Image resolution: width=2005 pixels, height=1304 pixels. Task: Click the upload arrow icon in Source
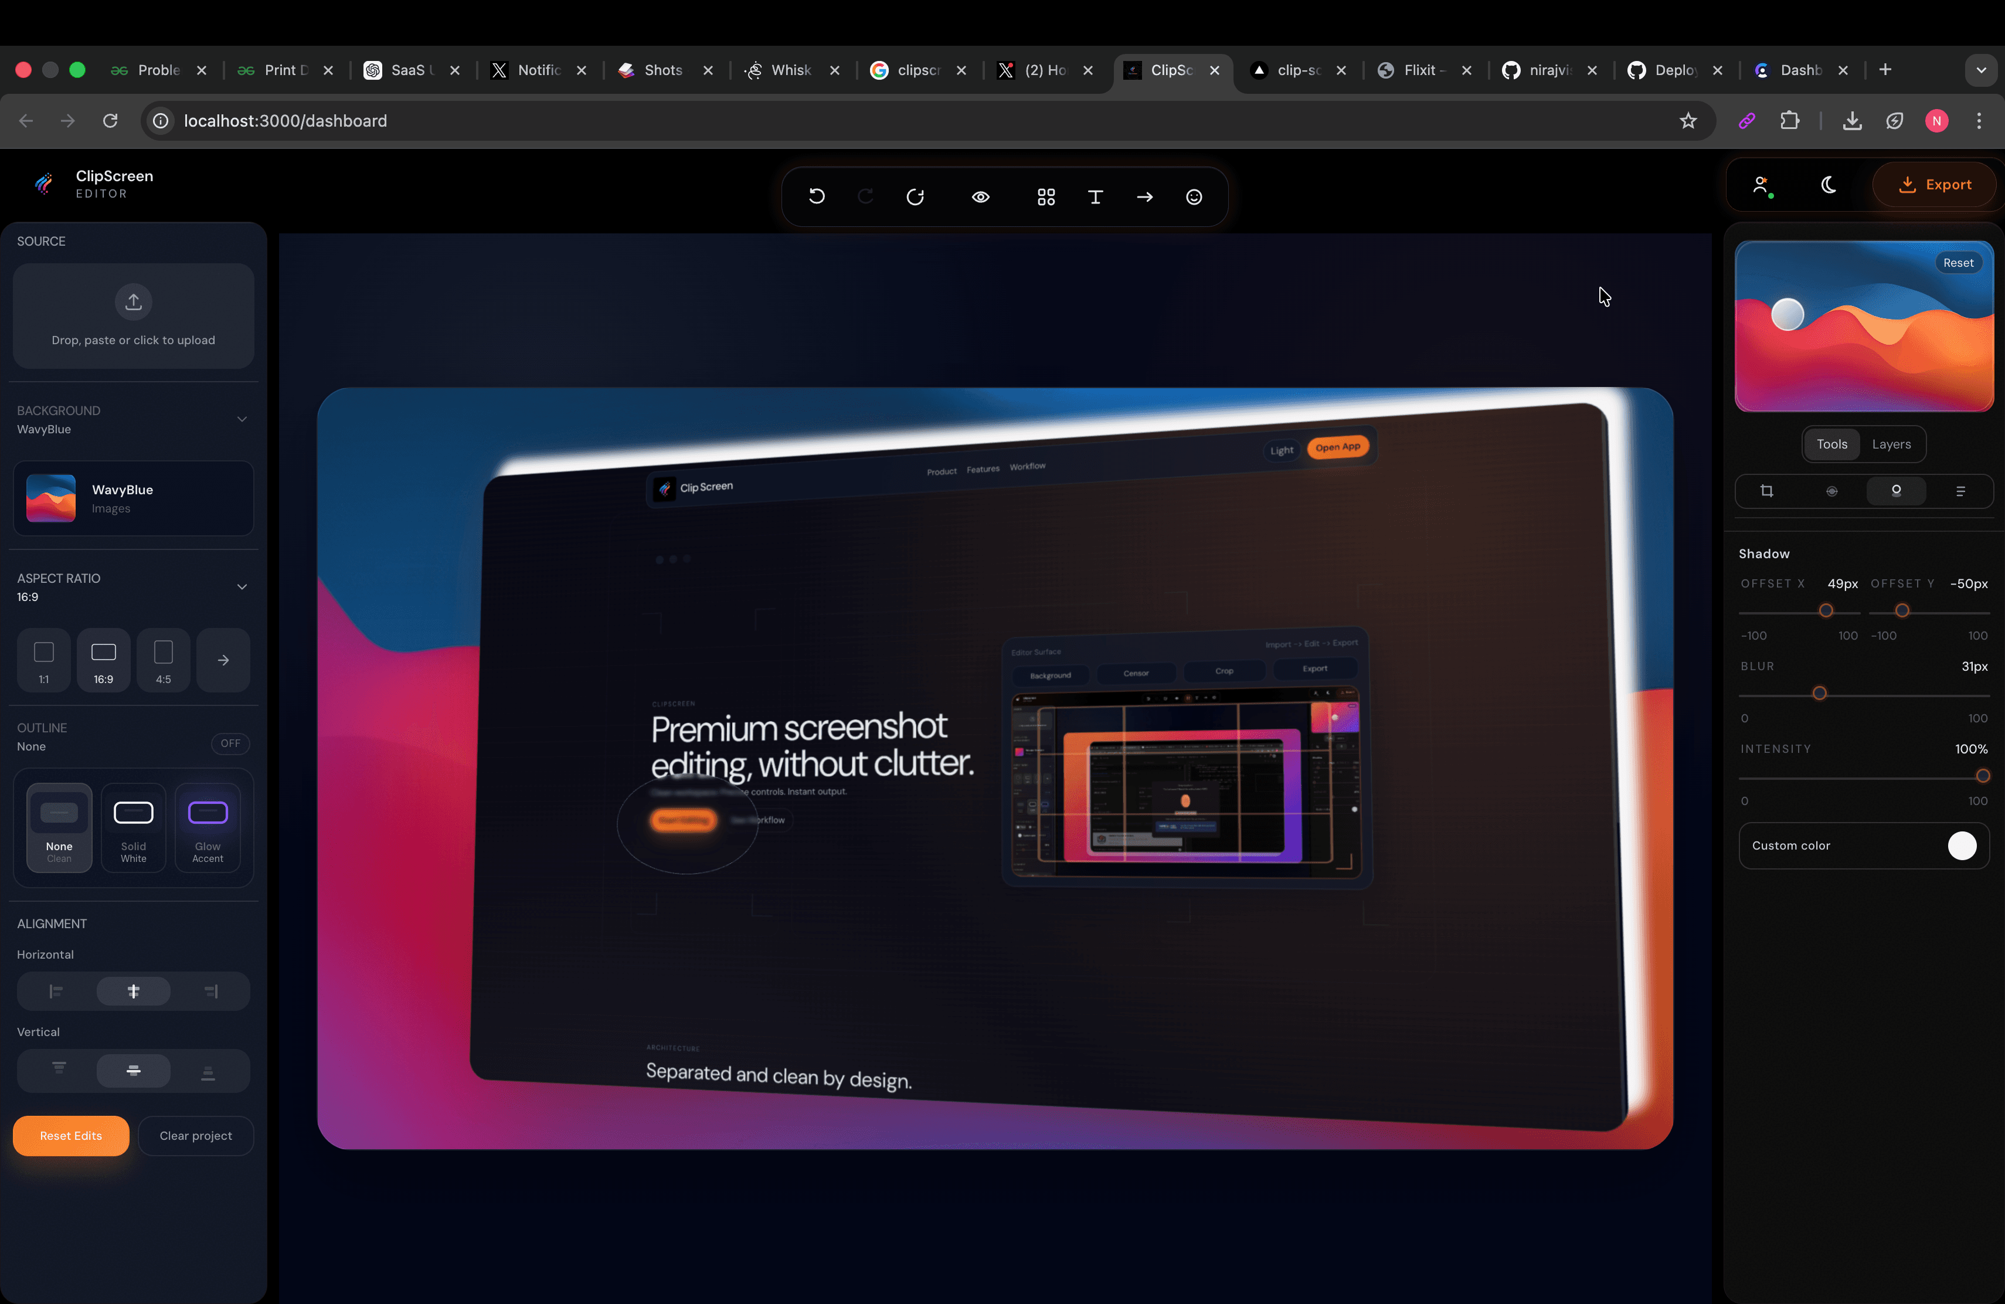pos(133,301)
